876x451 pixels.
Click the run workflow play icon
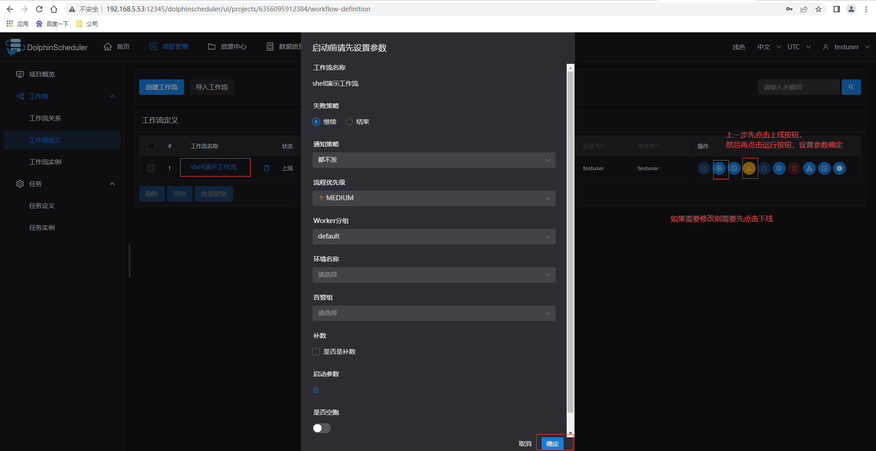coord(719,168)
